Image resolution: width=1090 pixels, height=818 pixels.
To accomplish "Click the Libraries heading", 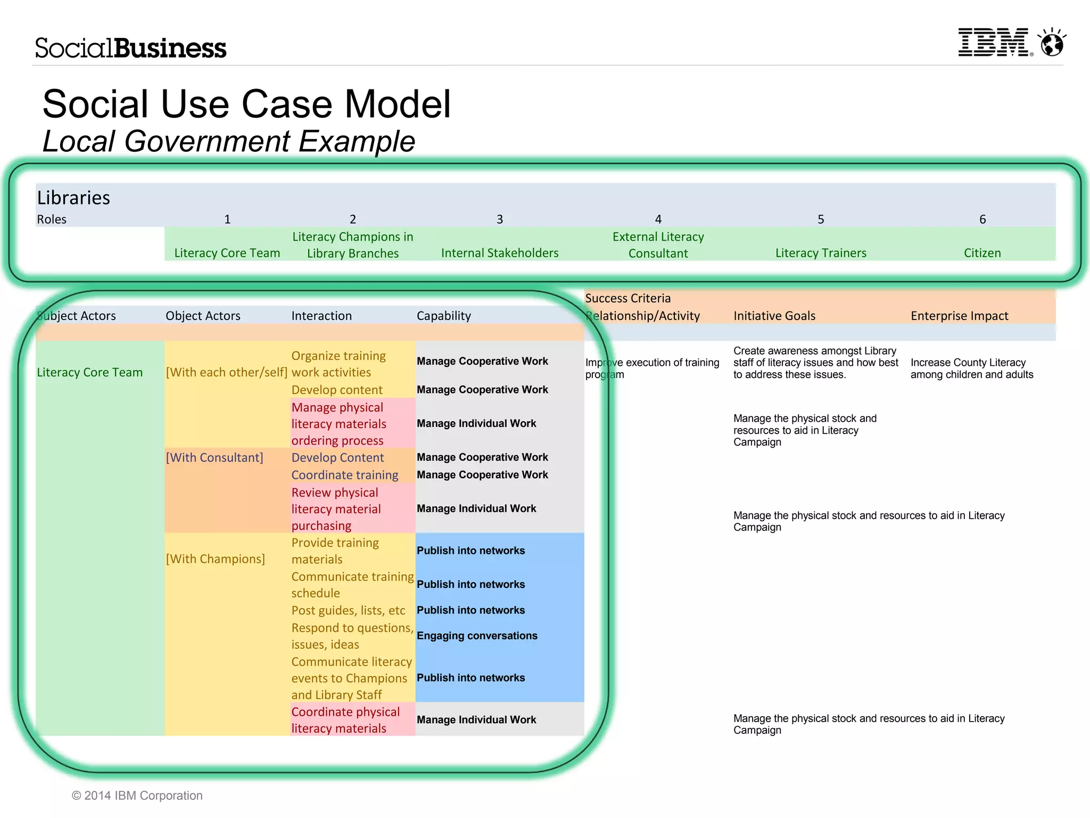I will click(x=73, y=198).
